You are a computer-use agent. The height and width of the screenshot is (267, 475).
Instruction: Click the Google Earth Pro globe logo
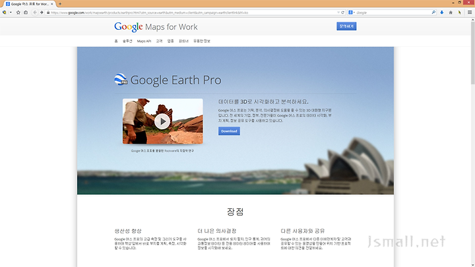tap(121, 79)
